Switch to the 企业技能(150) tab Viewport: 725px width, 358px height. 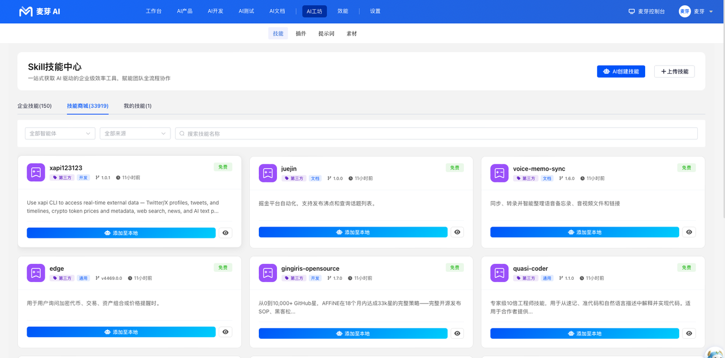[35, 106]
